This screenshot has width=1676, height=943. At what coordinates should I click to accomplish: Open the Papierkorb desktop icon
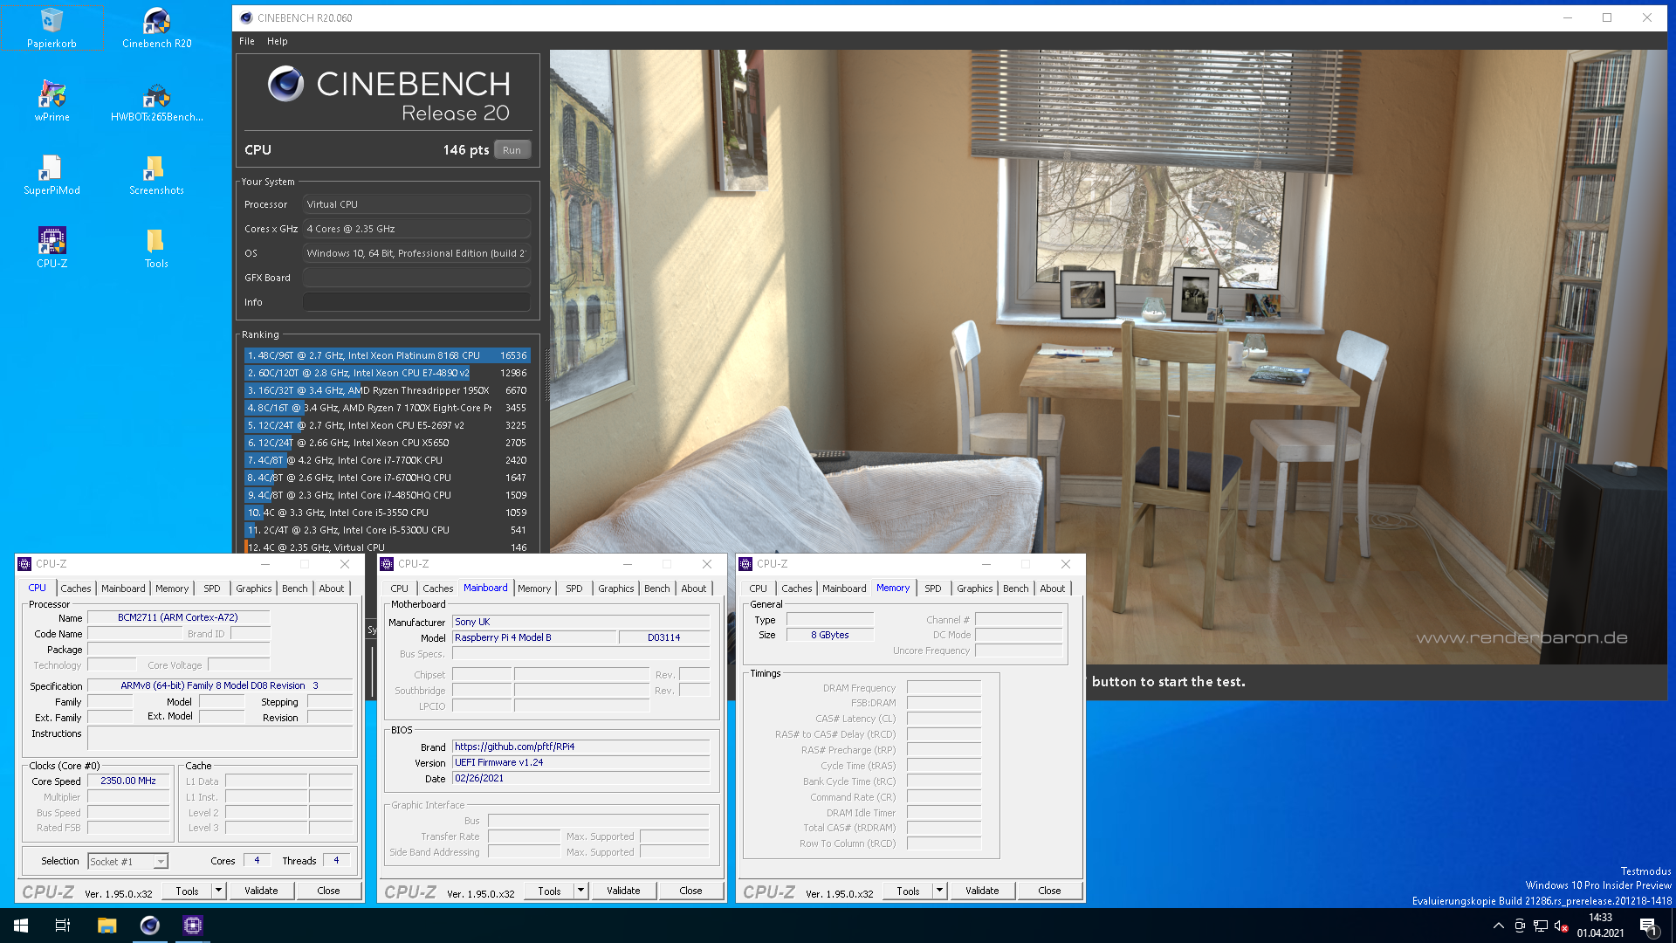[52, 28]
